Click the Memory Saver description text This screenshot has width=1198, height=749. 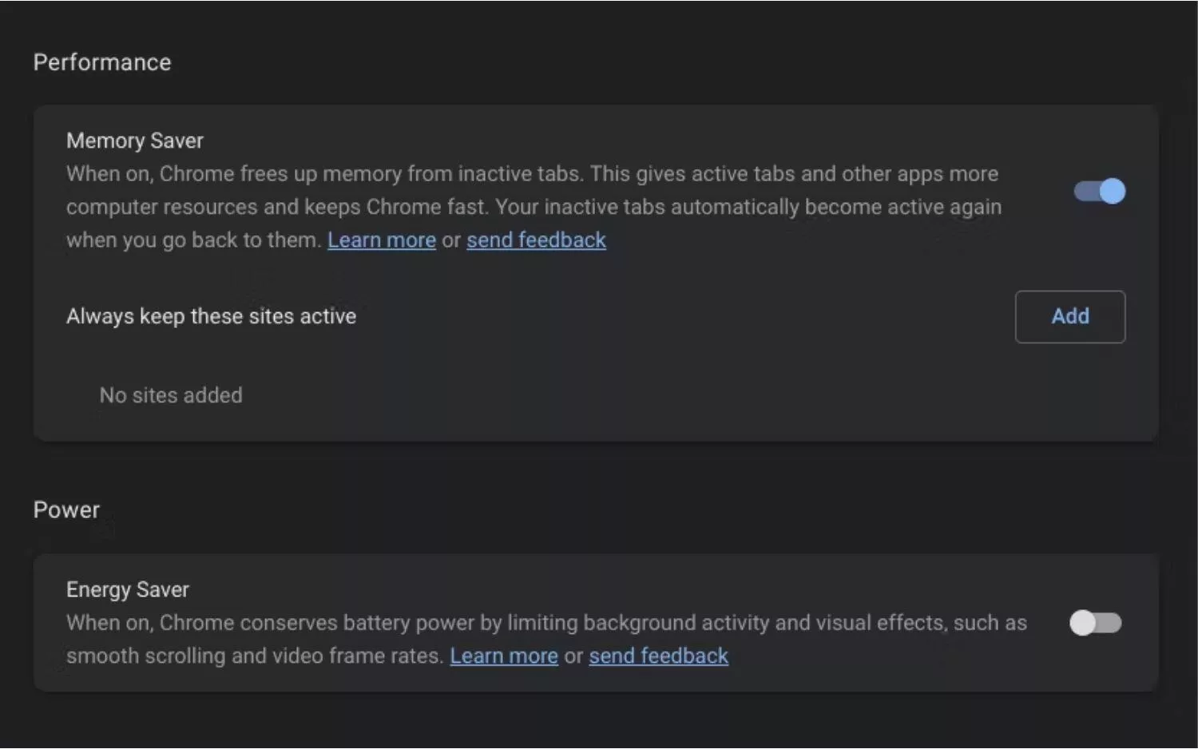coord(534,207)
